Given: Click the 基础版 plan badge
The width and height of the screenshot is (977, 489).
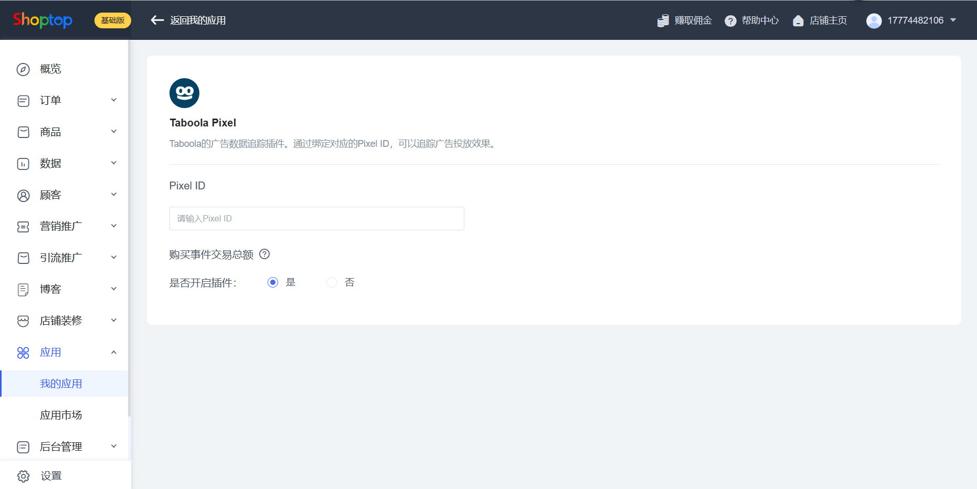Looking at the screenshot, I should (x=113, y=20).
